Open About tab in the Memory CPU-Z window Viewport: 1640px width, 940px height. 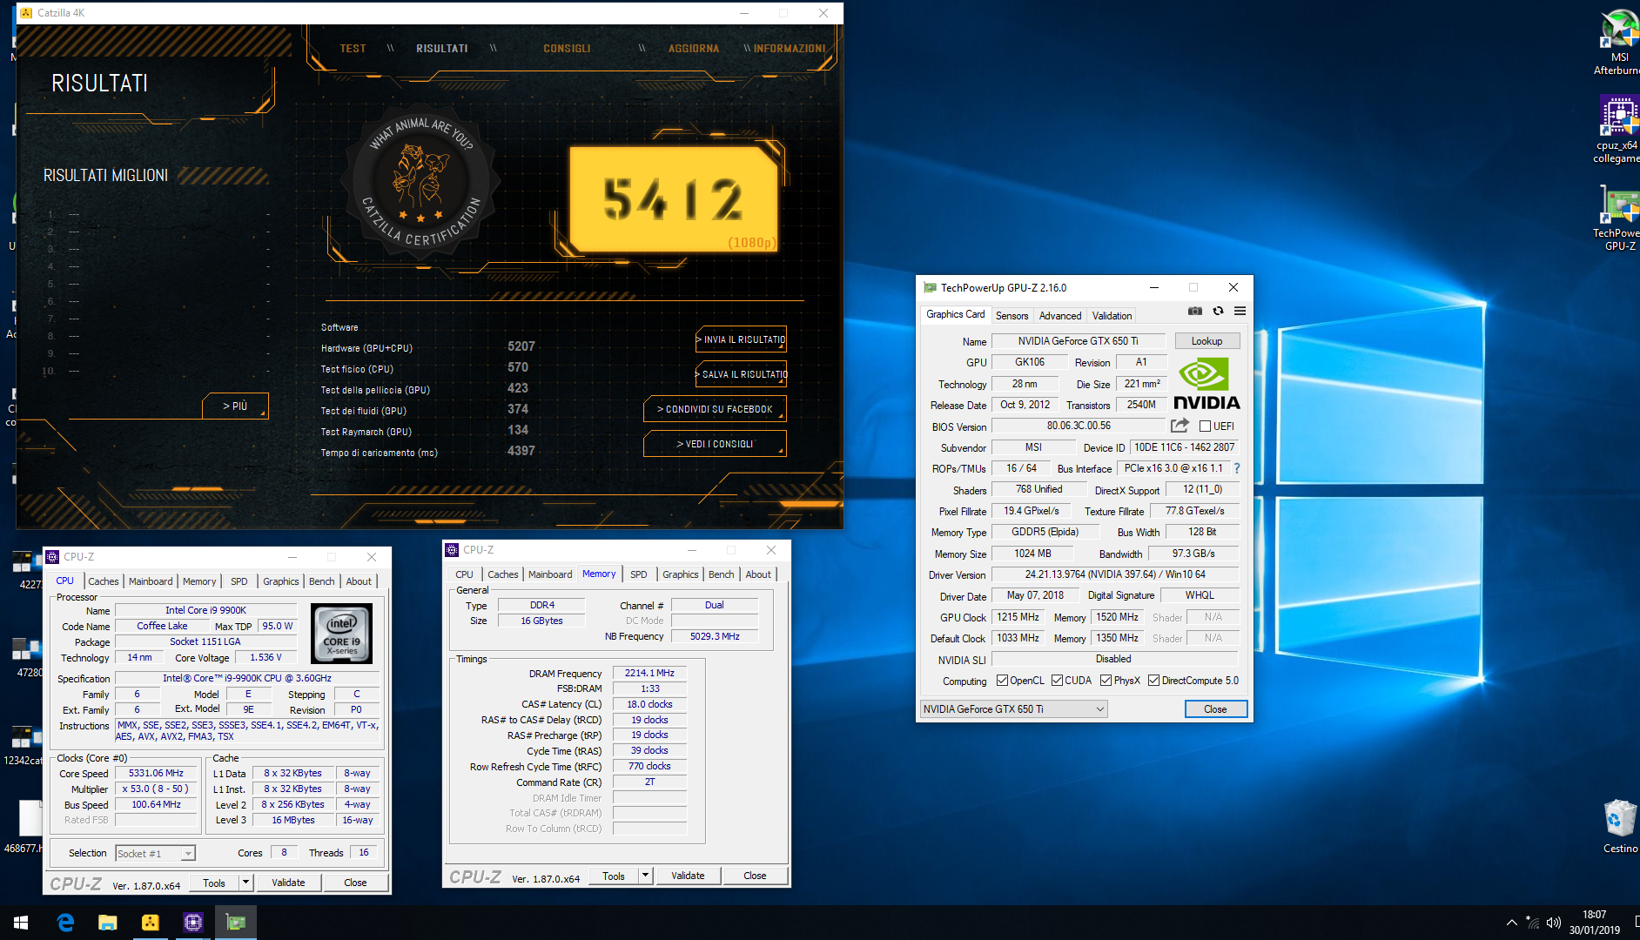[757, 574]
